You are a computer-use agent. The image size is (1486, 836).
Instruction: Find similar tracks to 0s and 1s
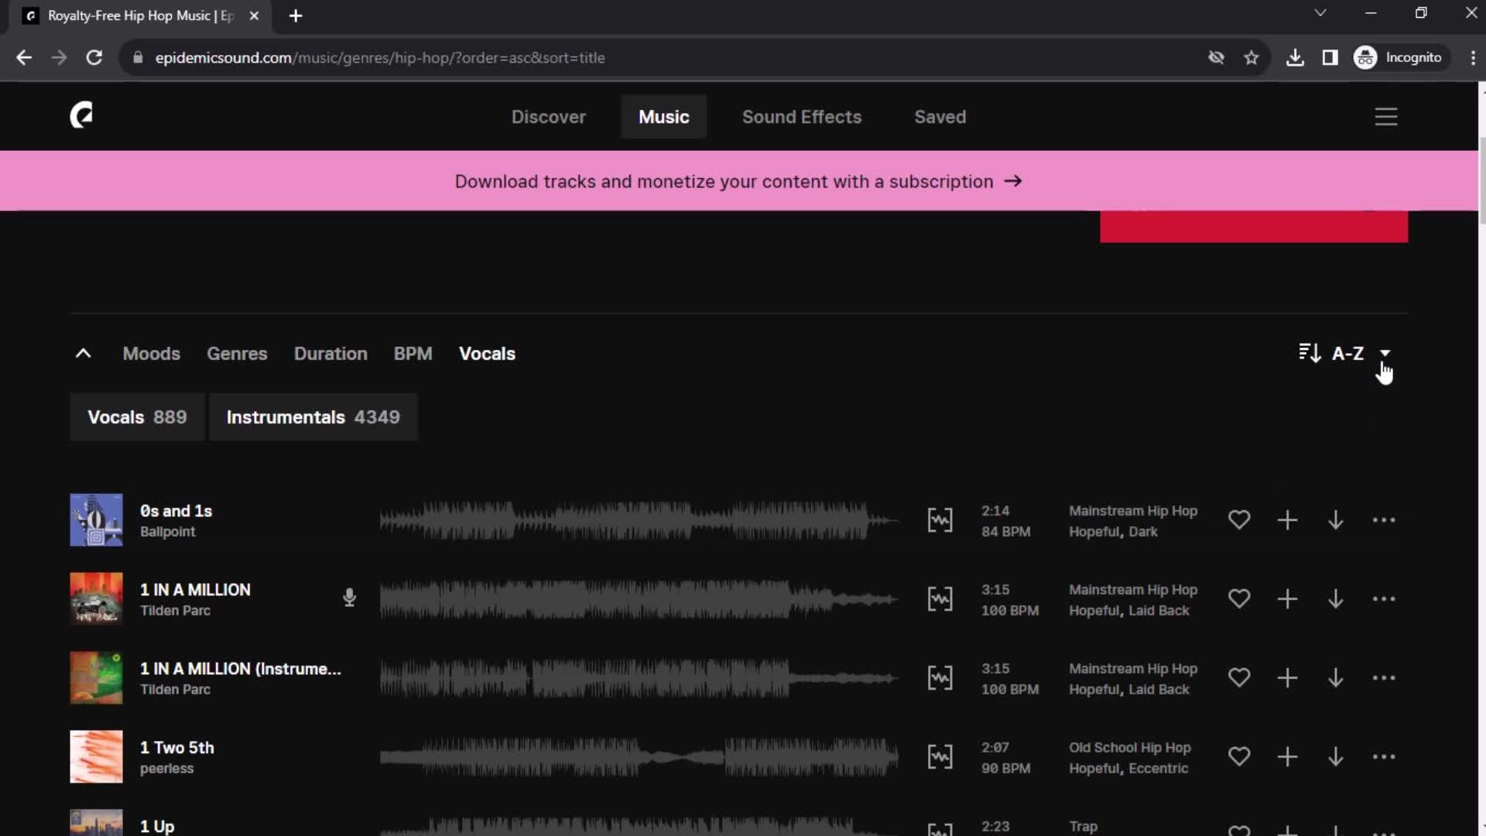point(940,520)
